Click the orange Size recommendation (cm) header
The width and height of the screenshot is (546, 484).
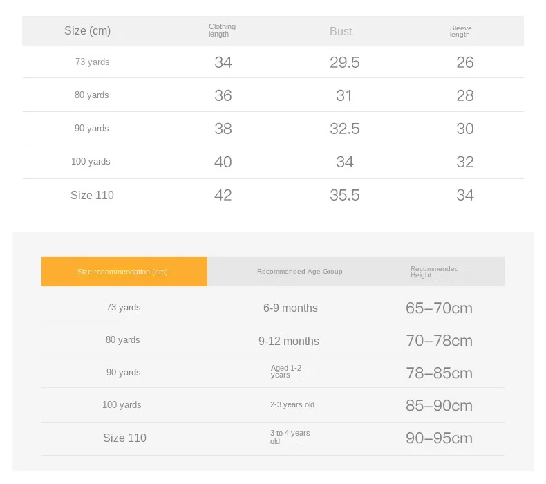click(124, 272)
